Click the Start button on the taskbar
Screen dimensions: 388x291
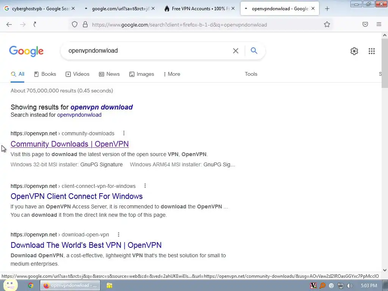coord(10,285)
